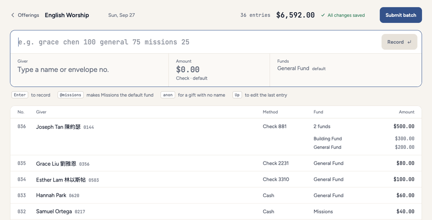Click the green checkmark saved-status icon
Screen dimensions: 432x220
point(323,15)
